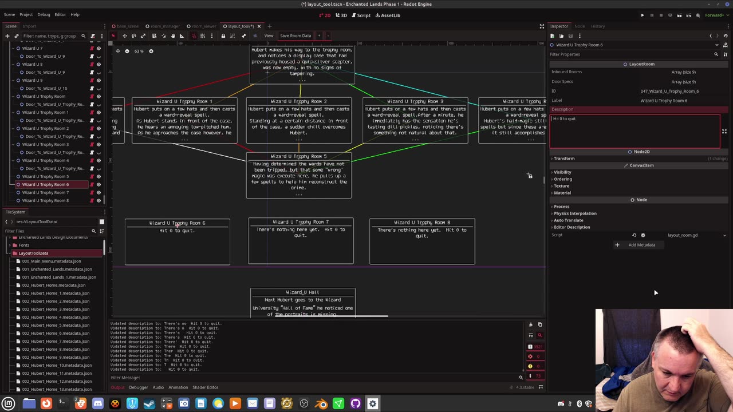Image resolution: width=733 pixels, height=412 pixels.
Task: Switch to room_manager scene tab
Action: (x=162, y=26)
